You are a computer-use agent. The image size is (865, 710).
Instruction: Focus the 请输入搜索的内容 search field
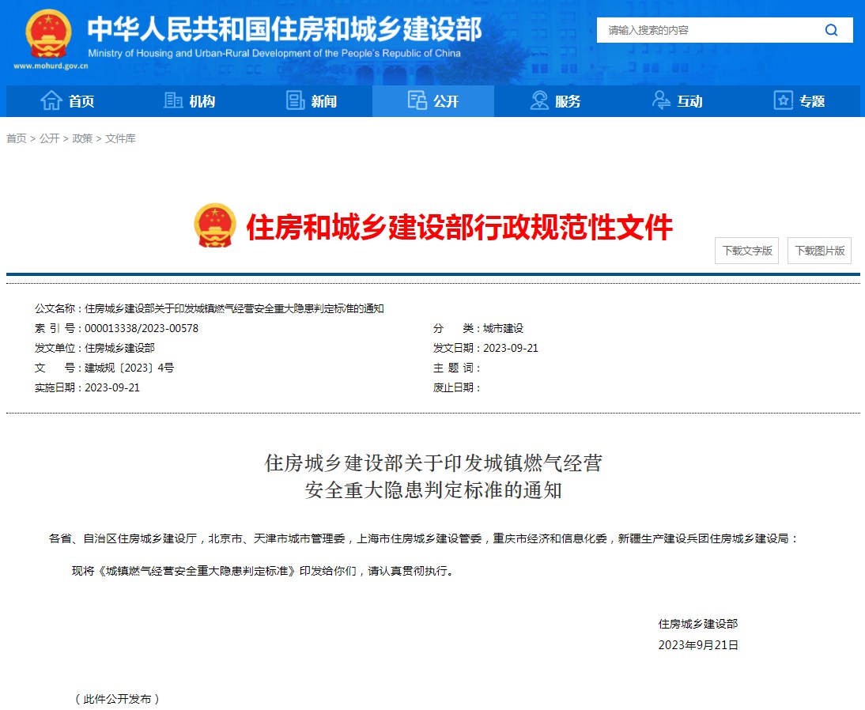click(x=709, y=30)
